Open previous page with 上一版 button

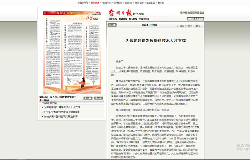point(88,98)
